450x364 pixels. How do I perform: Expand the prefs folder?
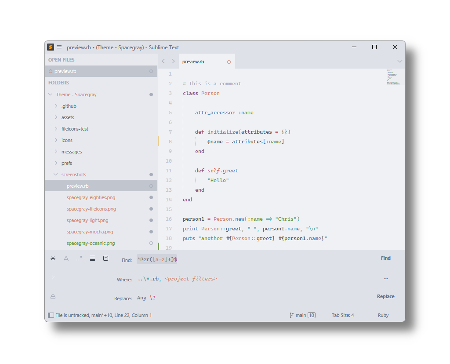[56, 163]
